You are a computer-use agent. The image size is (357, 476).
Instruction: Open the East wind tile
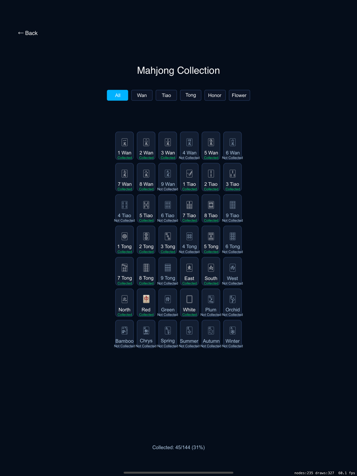pyautogui.click(x=189, y=272)
